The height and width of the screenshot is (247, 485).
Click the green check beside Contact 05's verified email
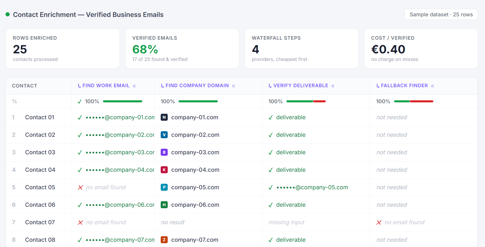click(271, 188)
